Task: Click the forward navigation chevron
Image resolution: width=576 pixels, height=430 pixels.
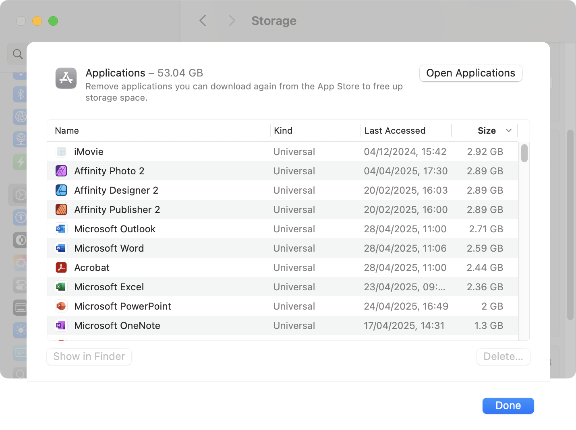Action: pyautogui.click(x=232, y=21)
